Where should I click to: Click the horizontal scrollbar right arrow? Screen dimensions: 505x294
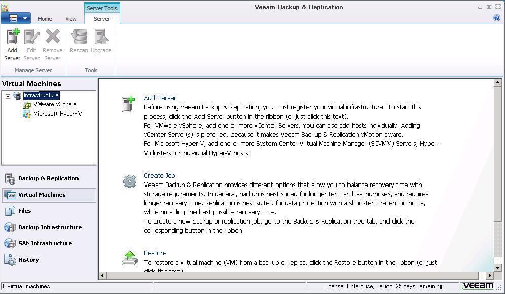pos(490,276)
